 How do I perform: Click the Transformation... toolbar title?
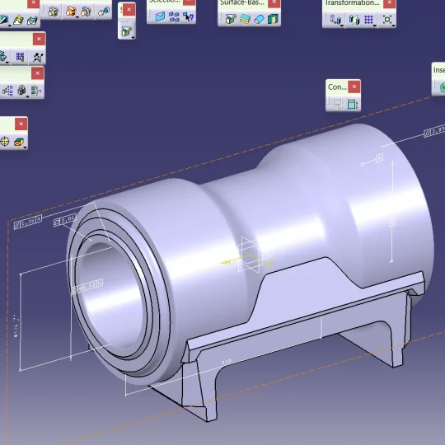352,2
